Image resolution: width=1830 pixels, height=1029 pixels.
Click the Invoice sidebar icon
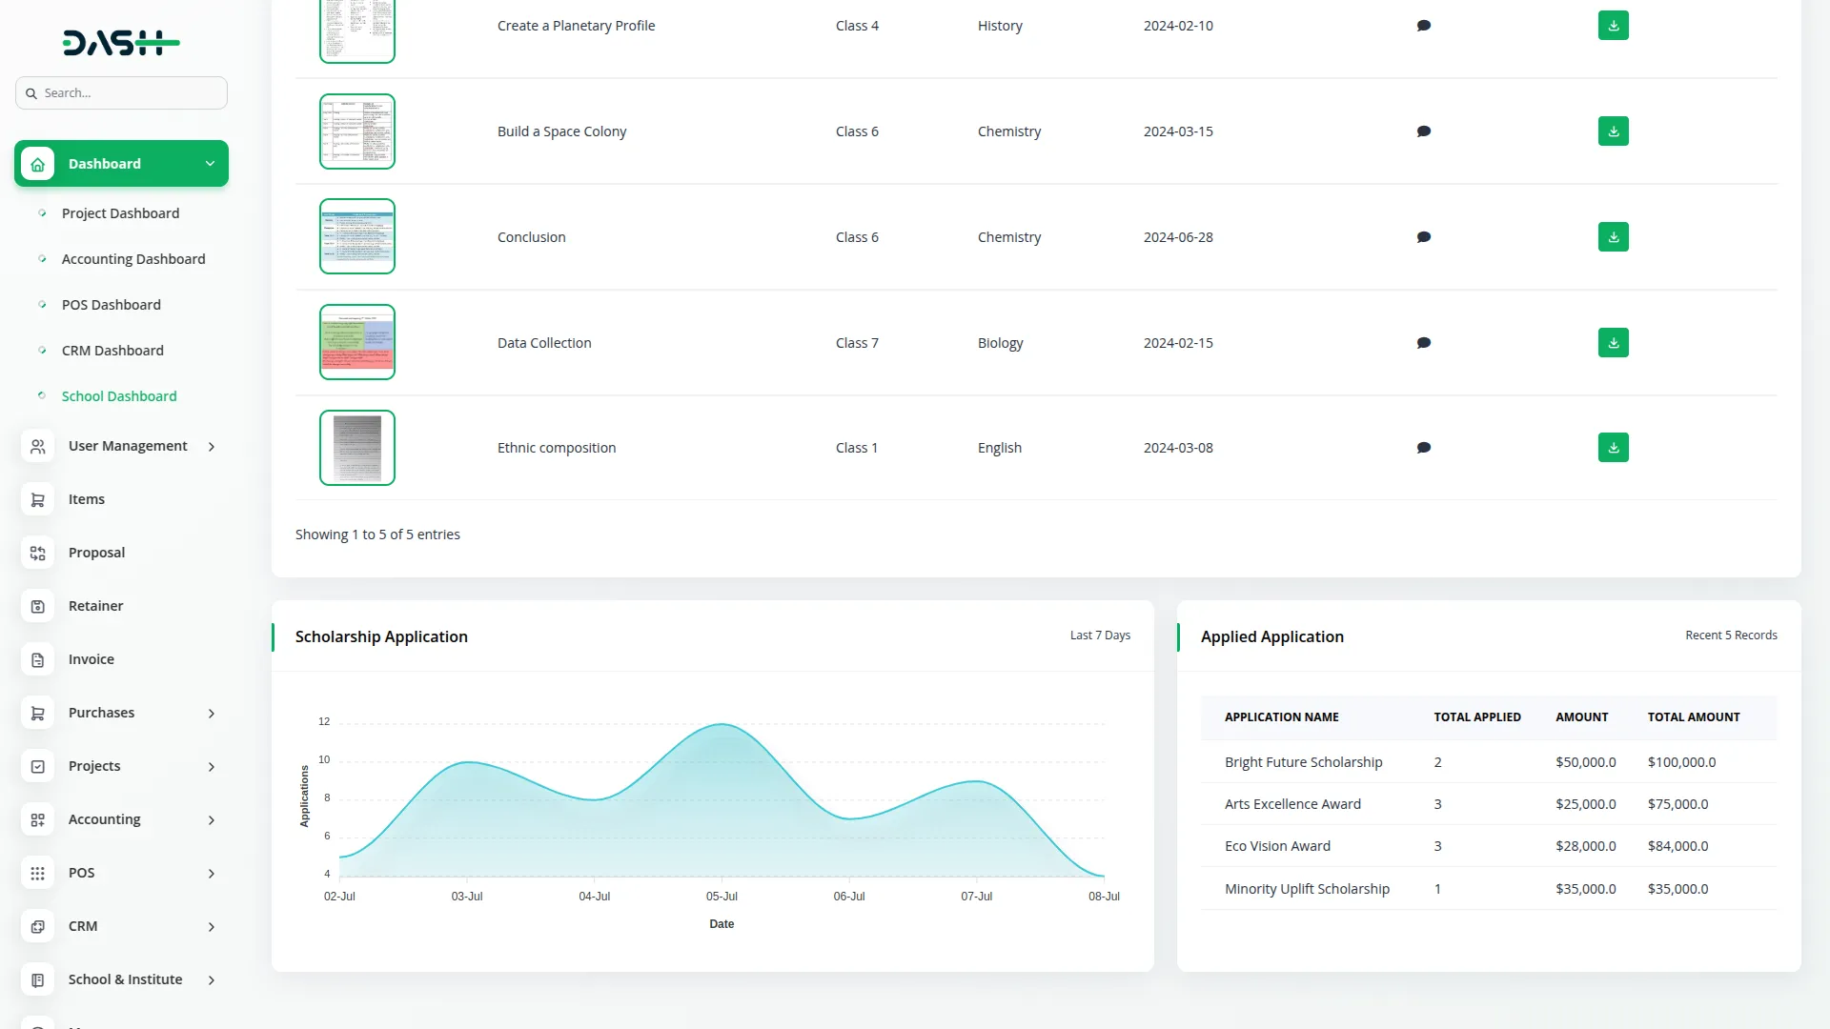(x=38, y=659)
